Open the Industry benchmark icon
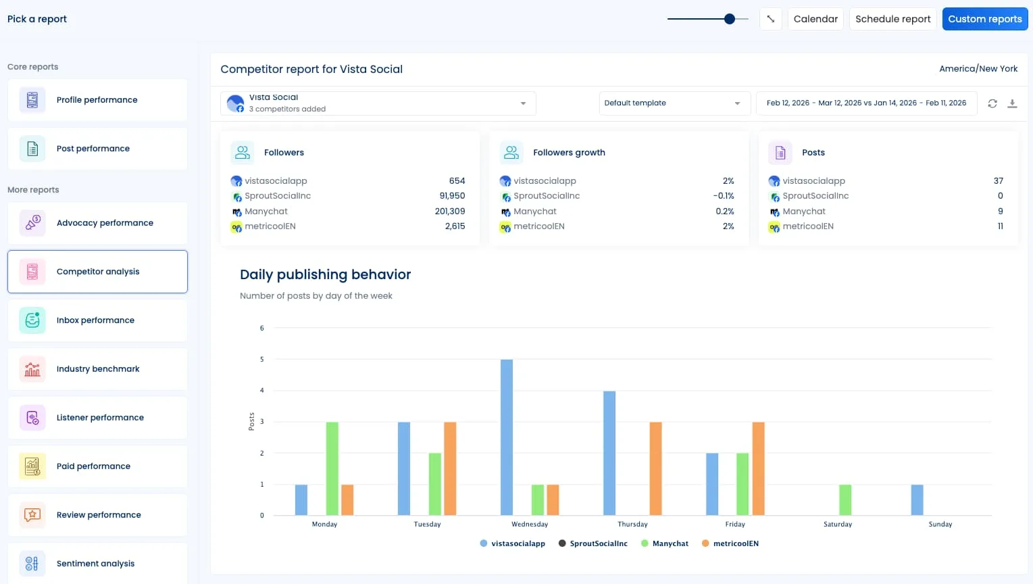 pos(32,368)
